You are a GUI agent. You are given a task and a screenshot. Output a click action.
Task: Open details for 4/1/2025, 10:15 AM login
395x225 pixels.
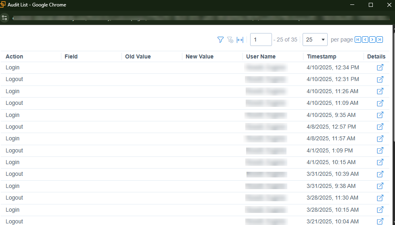click(x=380, y=162)
